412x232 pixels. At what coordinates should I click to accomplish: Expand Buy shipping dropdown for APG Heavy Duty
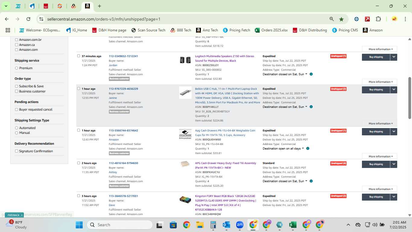[394, 164]
